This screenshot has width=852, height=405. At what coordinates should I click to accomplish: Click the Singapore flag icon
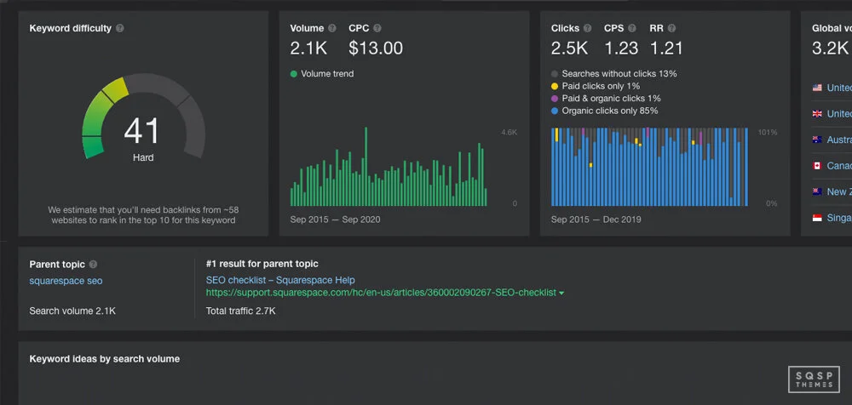tap(817, 218)
